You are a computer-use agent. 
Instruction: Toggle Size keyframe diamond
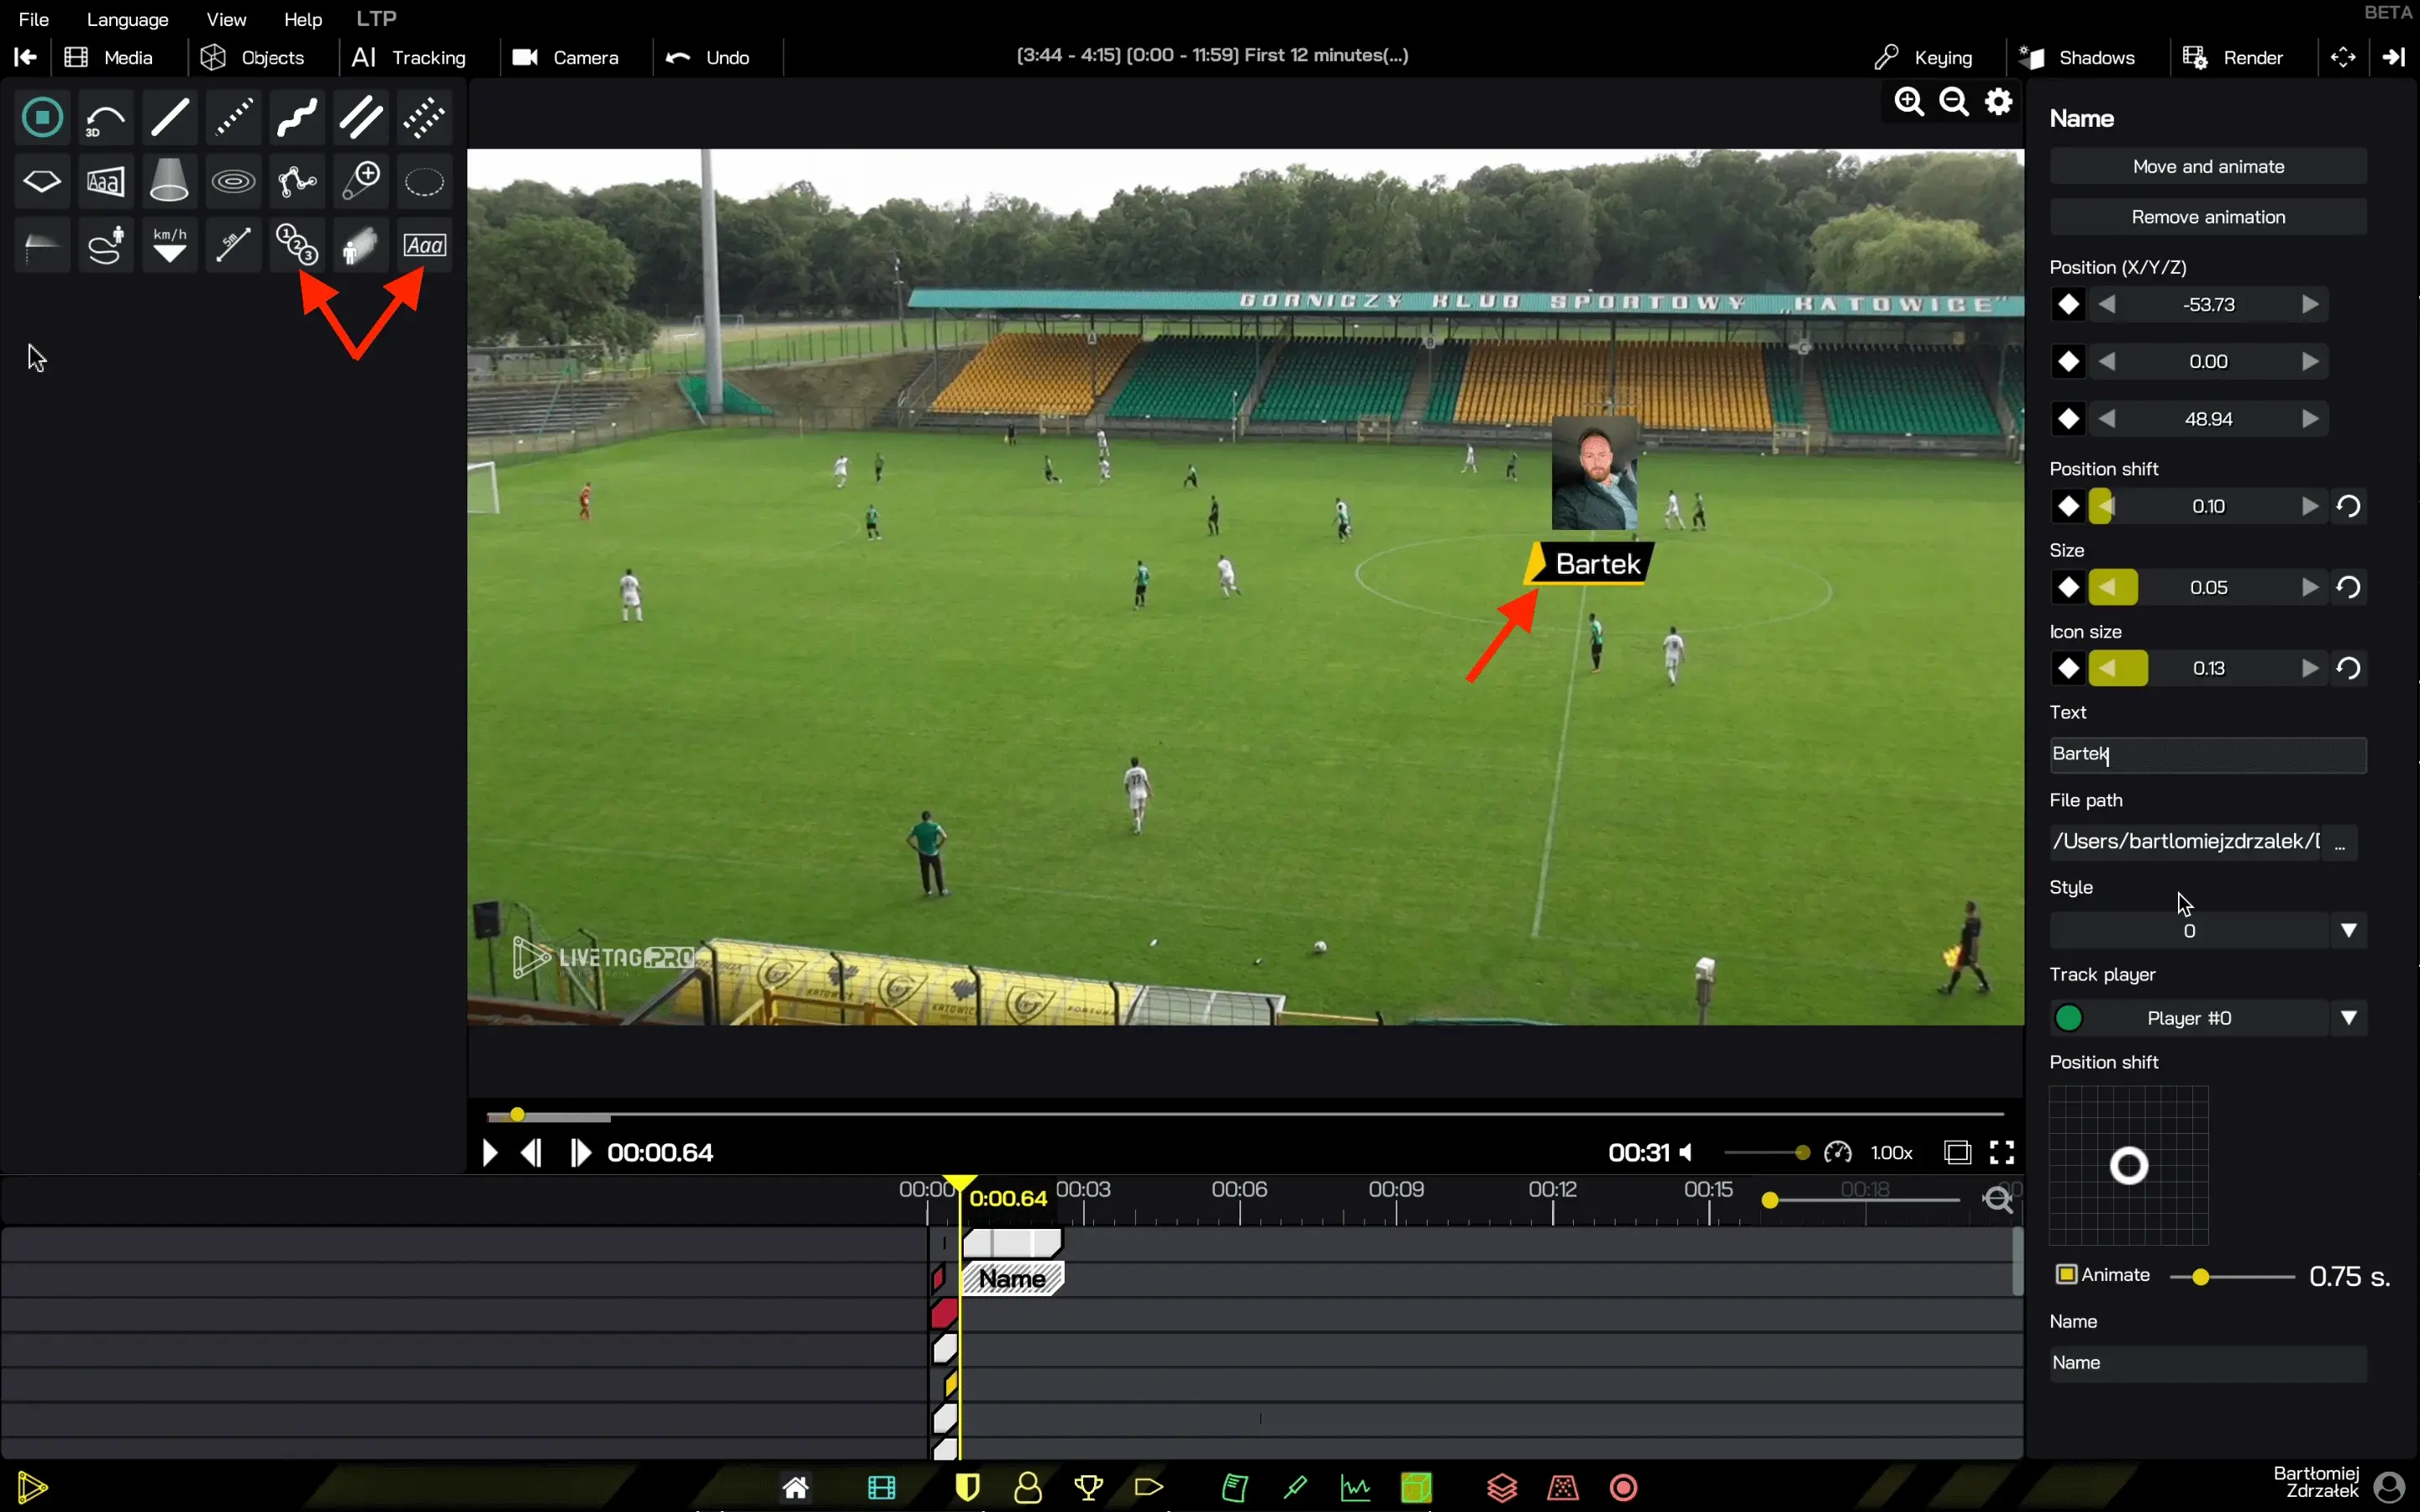(2068, 588)
